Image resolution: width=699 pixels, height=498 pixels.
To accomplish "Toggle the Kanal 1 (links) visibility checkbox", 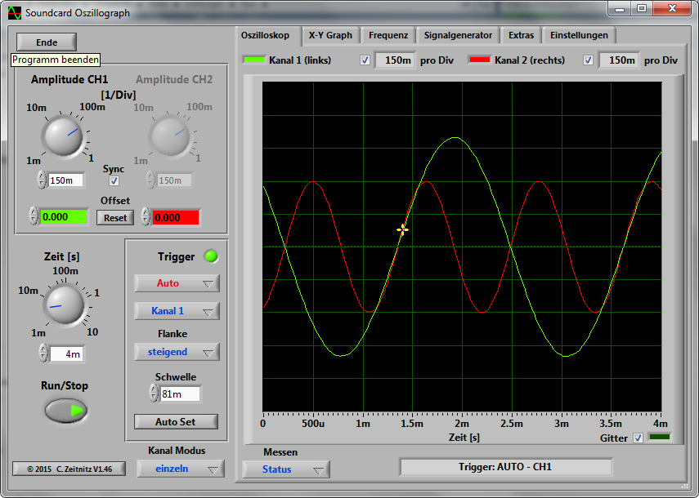I will coord(365,60).
